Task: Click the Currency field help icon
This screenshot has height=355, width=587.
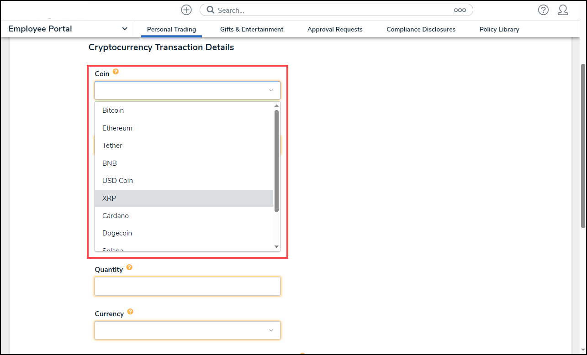Action: pyautogui.click(x=130, y=312)
